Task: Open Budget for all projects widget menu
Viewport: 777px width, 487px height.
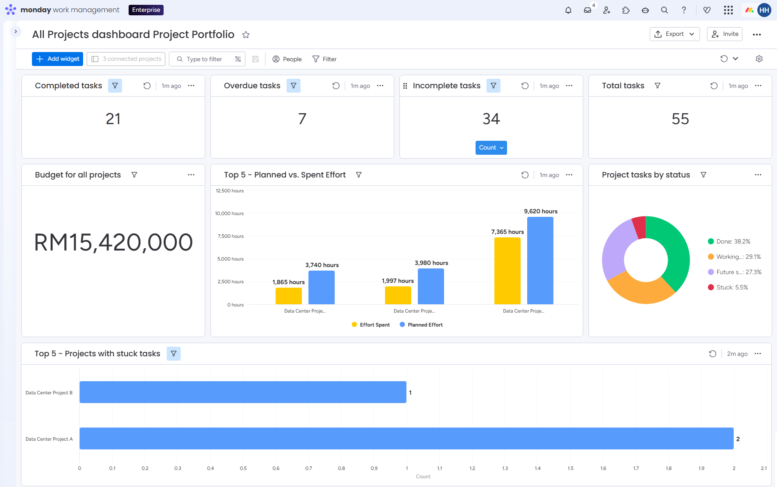Action: click(191, 175)
